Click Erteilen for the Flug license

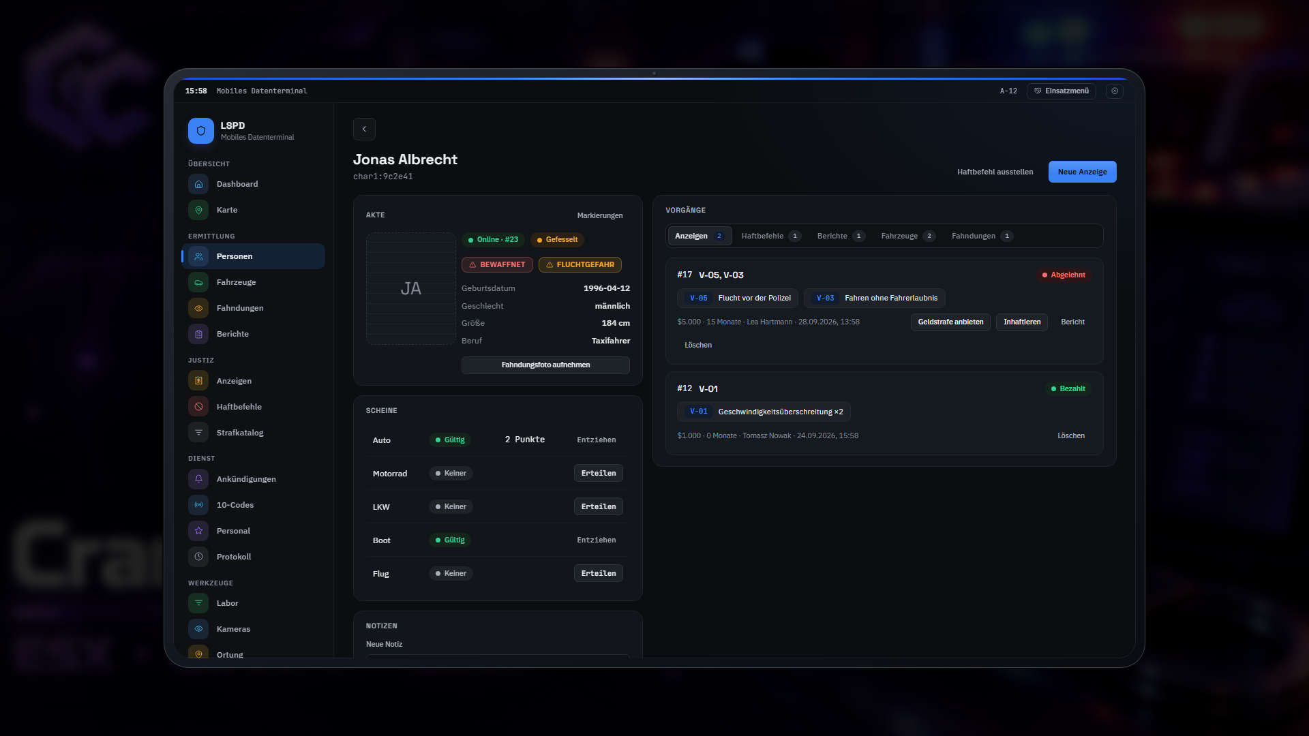[x=599, y=573]
